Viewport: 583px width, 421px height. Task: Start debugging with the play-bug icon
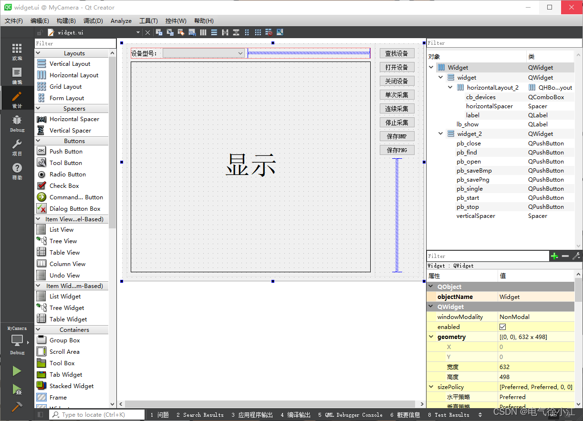click(17, 389)
